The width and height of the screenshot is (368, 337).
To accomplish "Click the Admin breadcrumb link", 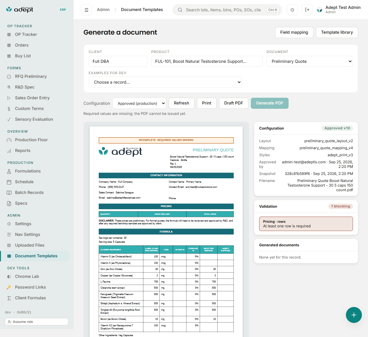I will pyautogui.click(x=103, y=10).
